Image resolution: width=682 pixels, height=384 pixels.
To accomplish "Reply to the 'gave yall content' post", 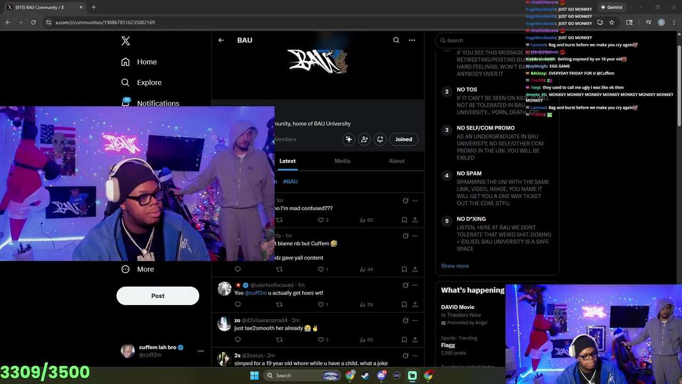I will click(x=238, y=269).
